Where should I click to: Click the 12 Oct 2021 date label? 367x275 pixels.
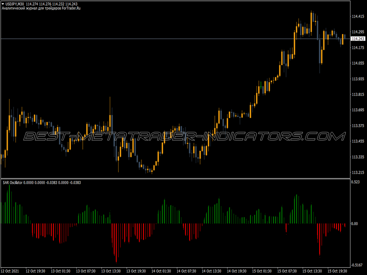pos(10,271)
